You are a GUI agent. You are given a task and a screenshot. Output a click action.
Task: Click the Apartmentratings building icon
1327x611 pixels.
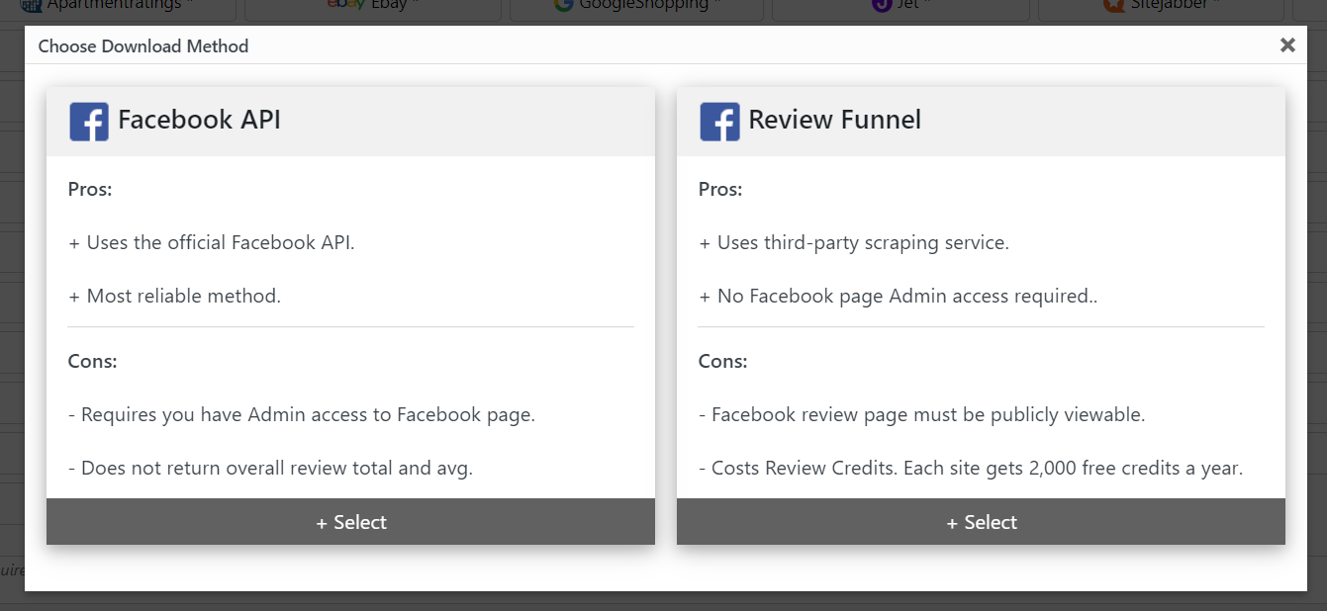(32, 5)
